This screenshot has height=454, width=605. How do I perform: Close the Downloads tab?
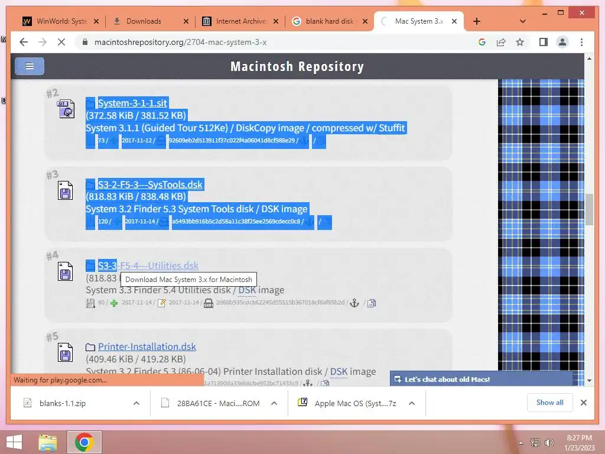click(186, 21)
